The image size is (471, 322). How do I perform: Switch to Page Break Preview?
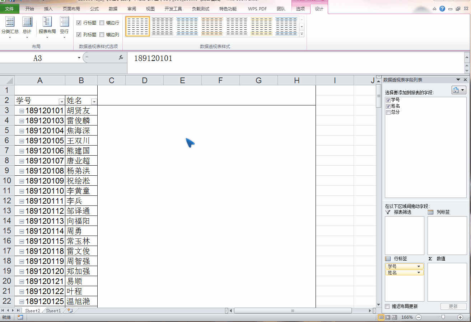coord(394,317)
